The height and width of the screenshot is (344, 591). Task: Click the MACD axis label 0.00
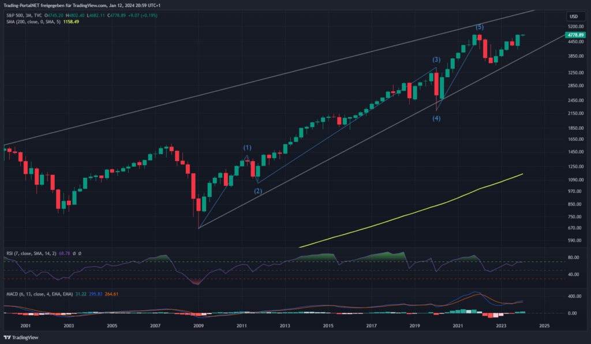(572, 313)
